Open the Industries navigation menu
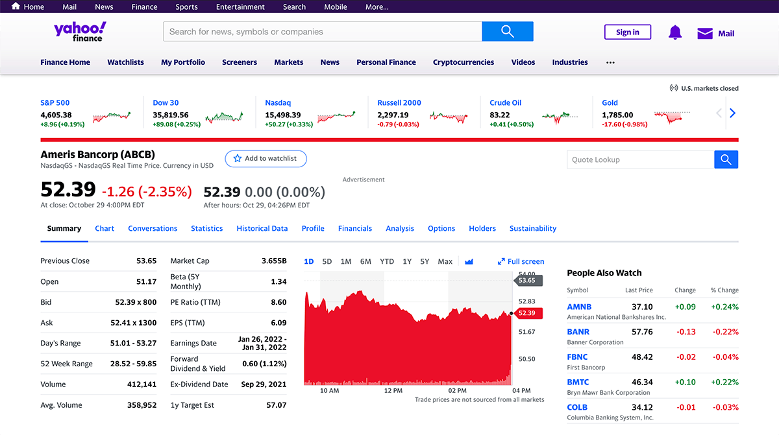779x435 pixels. 570,62
